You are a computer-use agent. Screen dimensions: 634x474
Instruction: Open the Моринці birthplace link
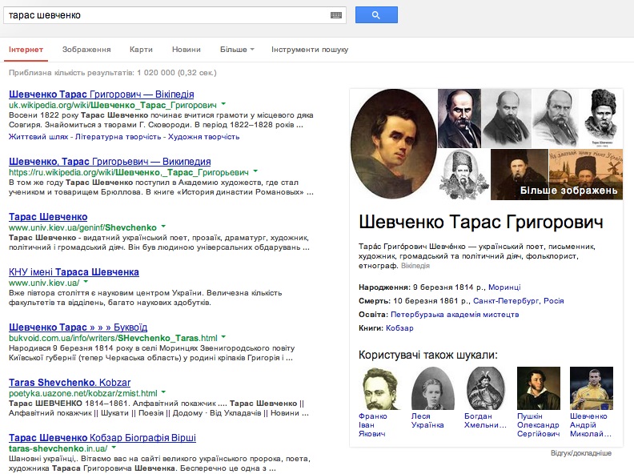click(x=504, y=287)
